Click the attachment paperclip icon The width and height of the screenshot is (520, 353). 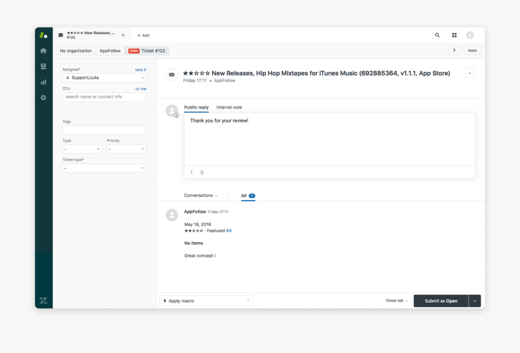[202, 172]
